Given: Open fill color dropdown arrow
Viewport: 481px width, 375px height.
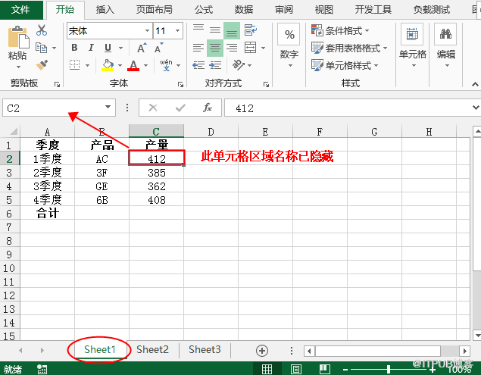Looking at the screenshot, I should [120, 65].
